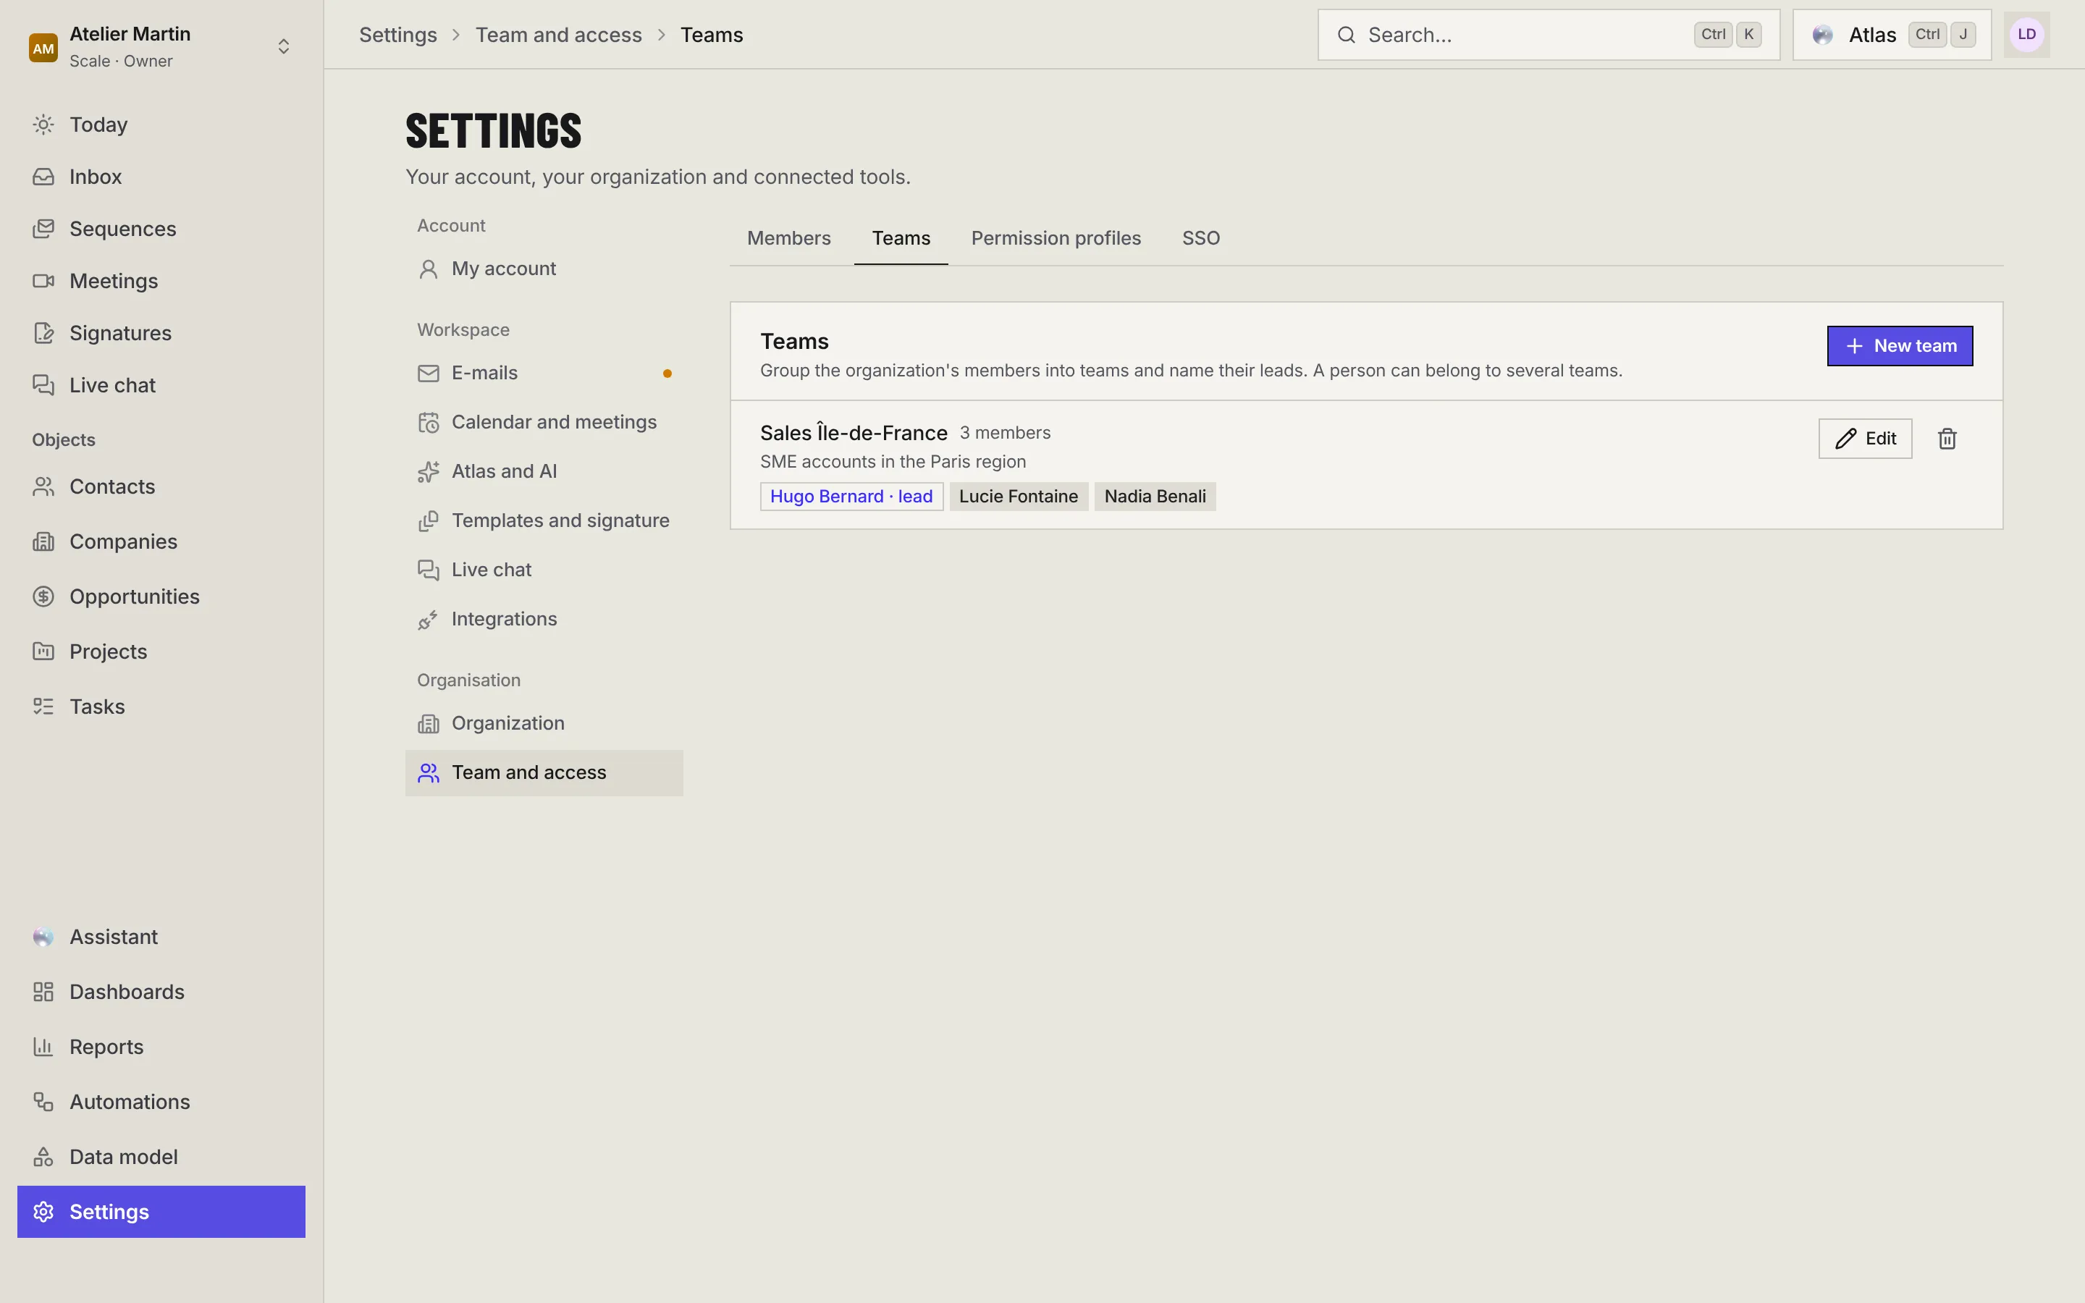Open Templates and signature settings
The image size is (2085, 1303).
(x=544, y=520)
